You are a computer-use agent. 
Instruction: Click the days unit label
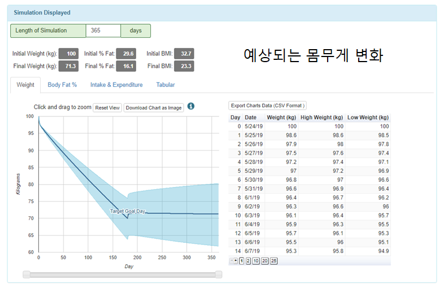136,30
